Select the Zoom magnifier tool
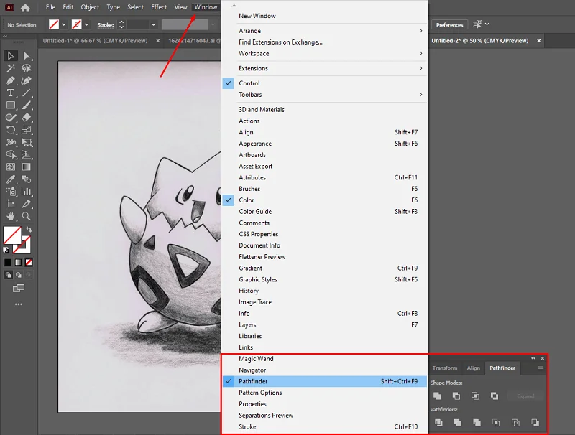 point(27,216)
